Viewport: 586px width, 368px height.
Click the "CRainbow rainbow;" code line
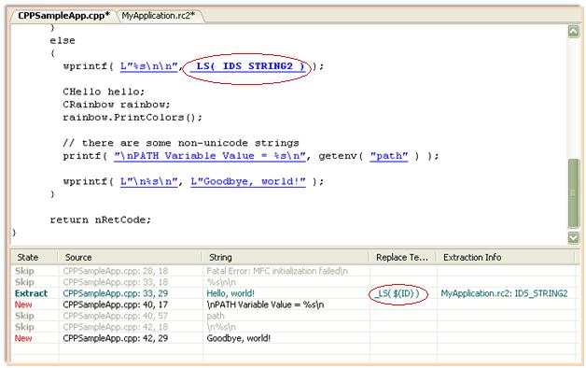pyautogui.click(x=117, y=105)
